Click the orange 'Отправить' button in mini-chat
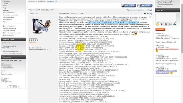The image size is (183, 103). tap(160, 29)
